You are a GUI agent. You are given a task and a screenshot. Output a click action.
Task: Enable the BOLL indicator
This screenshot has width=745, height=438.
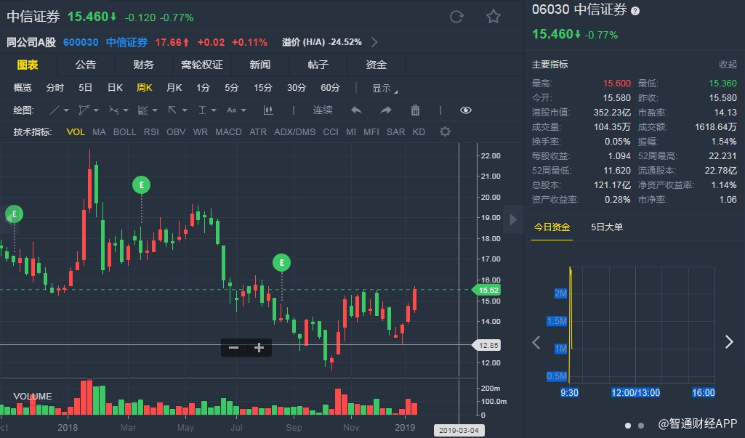click(x=124, y=131)
